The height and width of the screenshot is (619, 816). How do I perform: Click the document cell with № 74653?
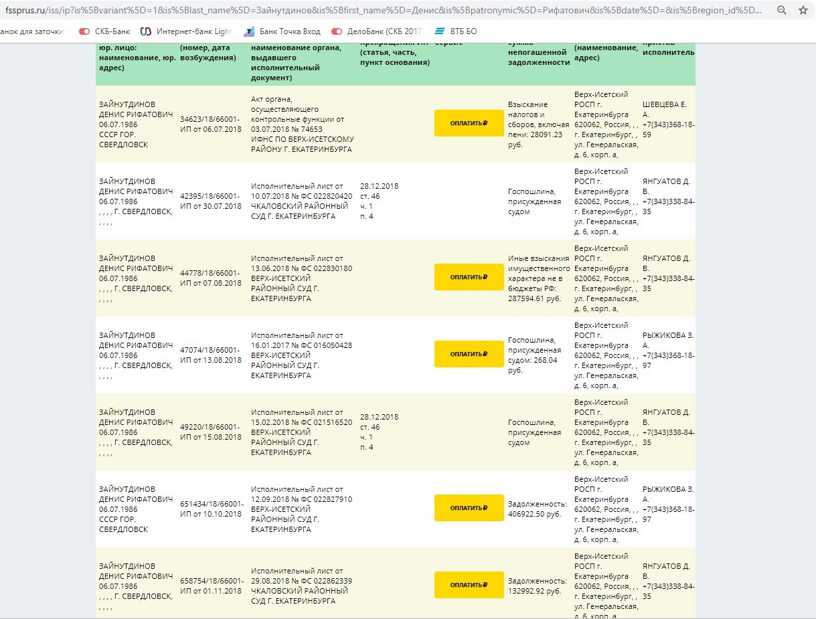click(303, 124)
